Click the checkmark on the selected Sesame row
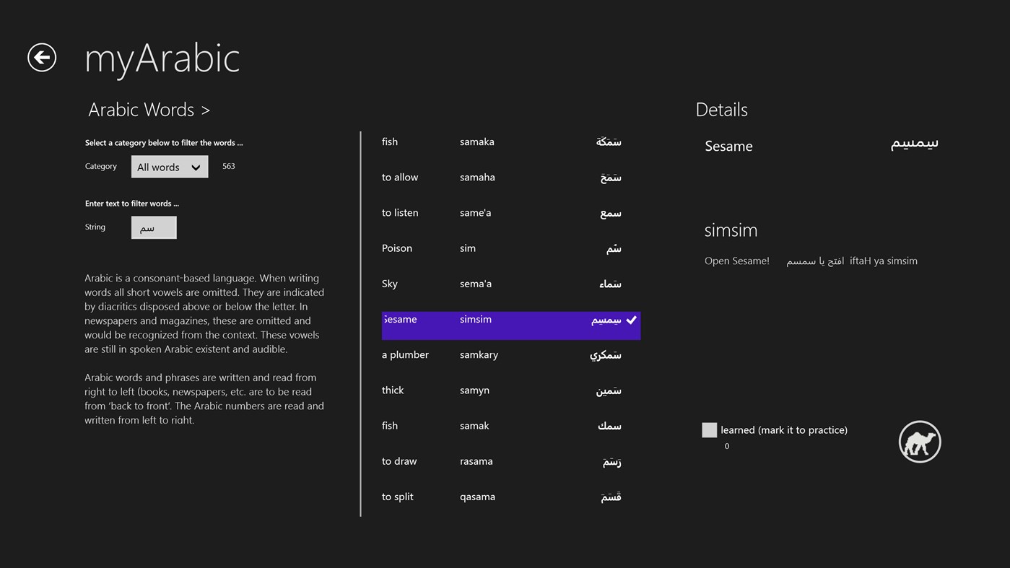The width and height of the screenshot is (1010, 568). pyautogui.click(x=632, y=319)
